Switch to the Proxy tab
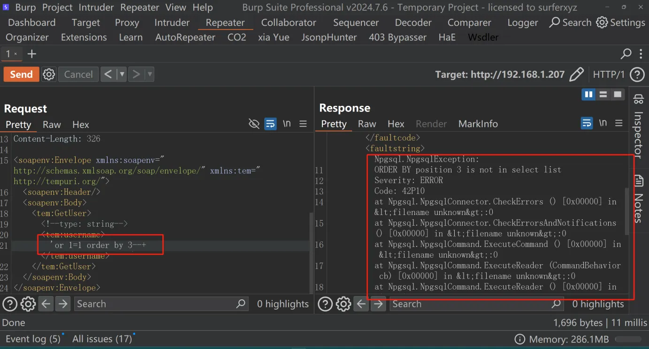This screenshot has width=649, height=349. coord(127,22)
